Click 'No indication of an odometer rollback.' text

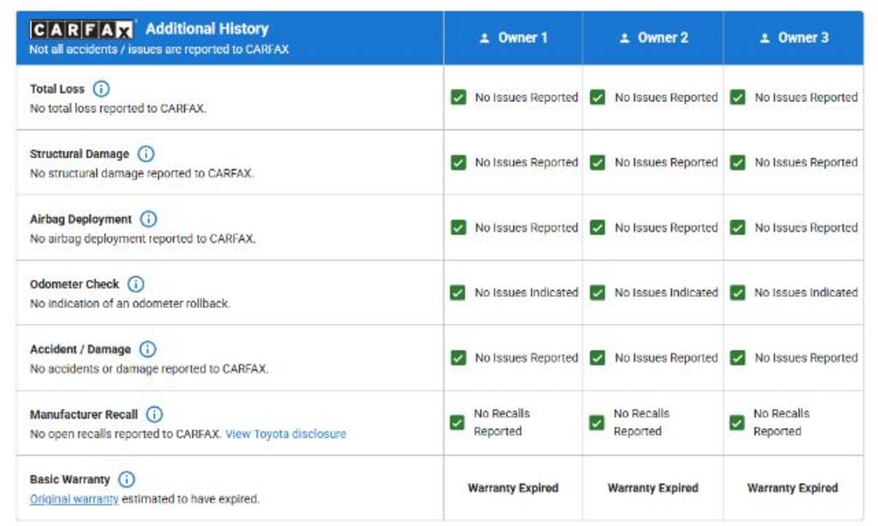click(x=130, y=304)
